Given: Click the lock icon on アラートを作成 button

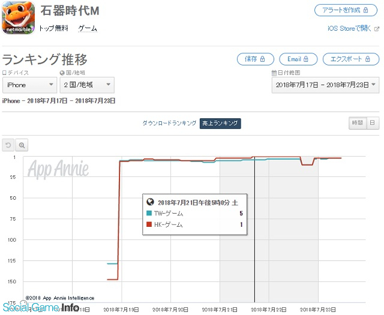Looking at the screenshot, I should coord(365,10).
